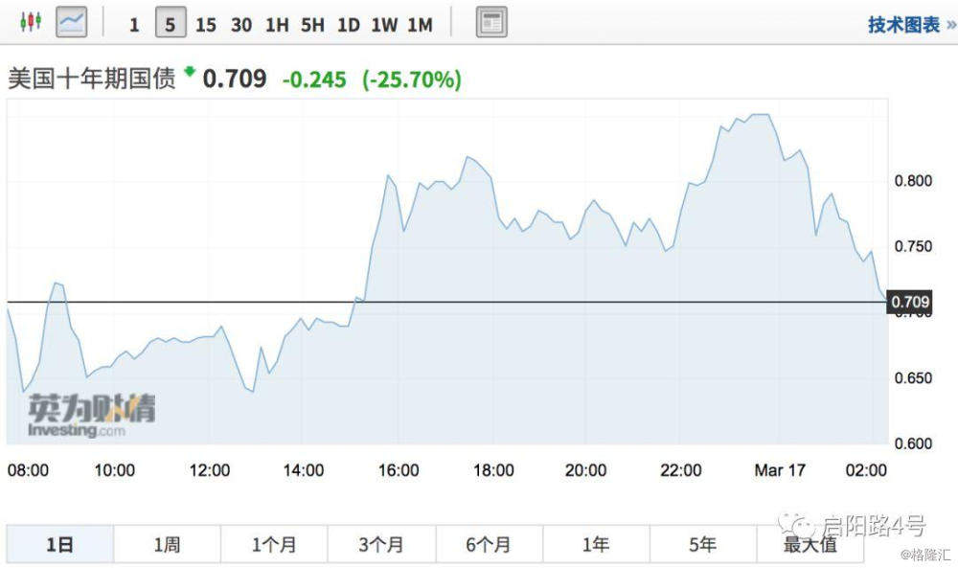
Task: Select the 1M interval
Action: 420,25
